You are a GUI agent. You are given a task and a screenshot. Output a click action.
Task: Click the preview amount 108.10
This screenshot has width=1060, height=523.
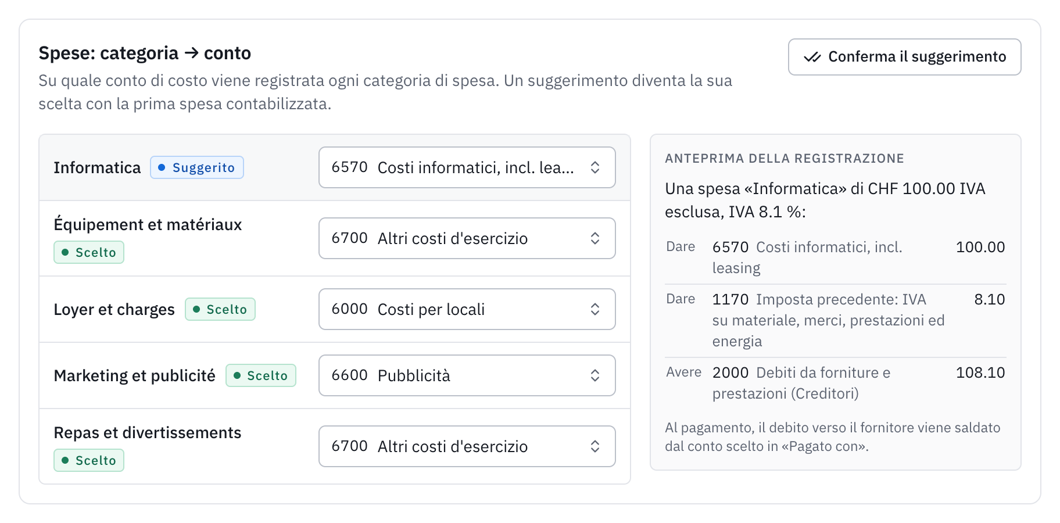pyautogui.click(x=980, y=372)
